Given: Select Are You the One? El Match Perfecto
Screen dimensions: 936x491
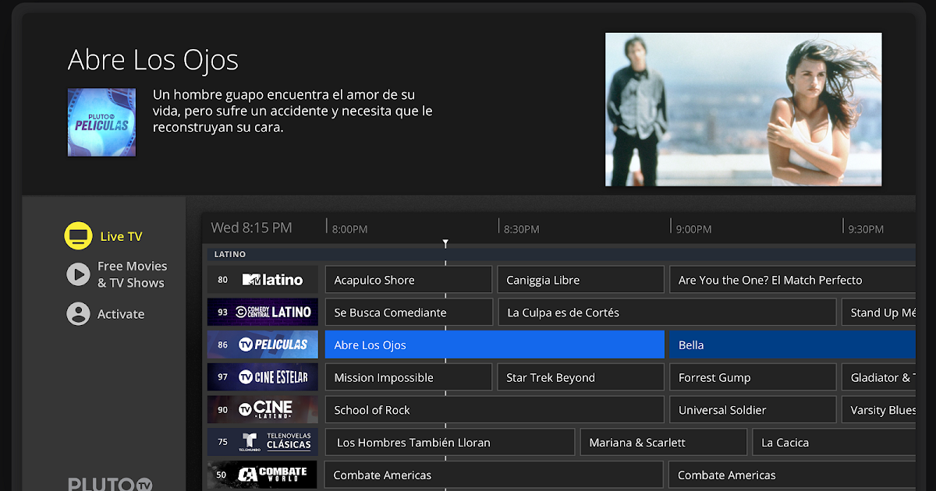Looking at the screenshot, I should coord(792,280).
